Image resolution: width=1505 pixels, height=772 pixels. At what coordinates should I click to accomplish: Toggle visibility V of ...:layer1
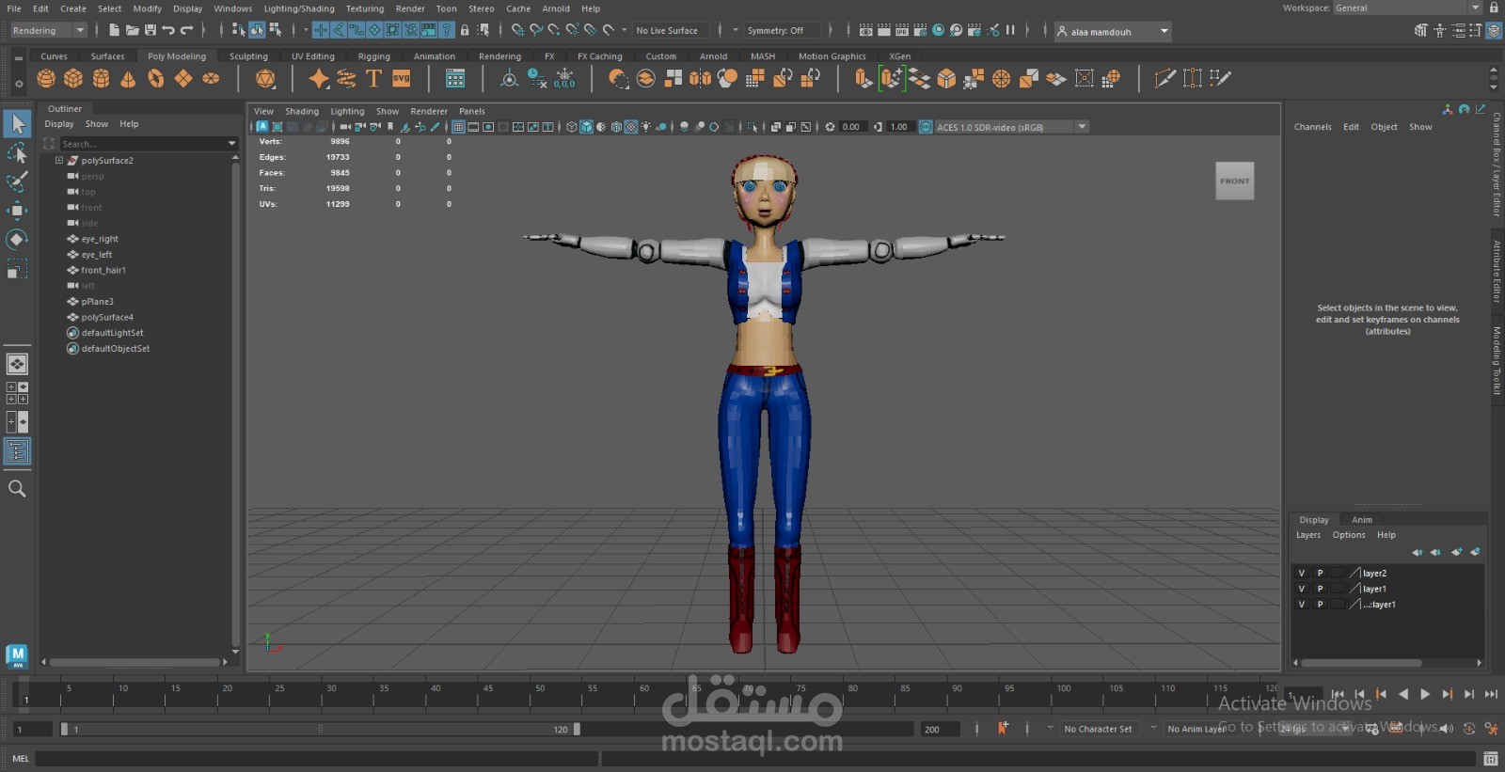click(x=1302, y=605)
